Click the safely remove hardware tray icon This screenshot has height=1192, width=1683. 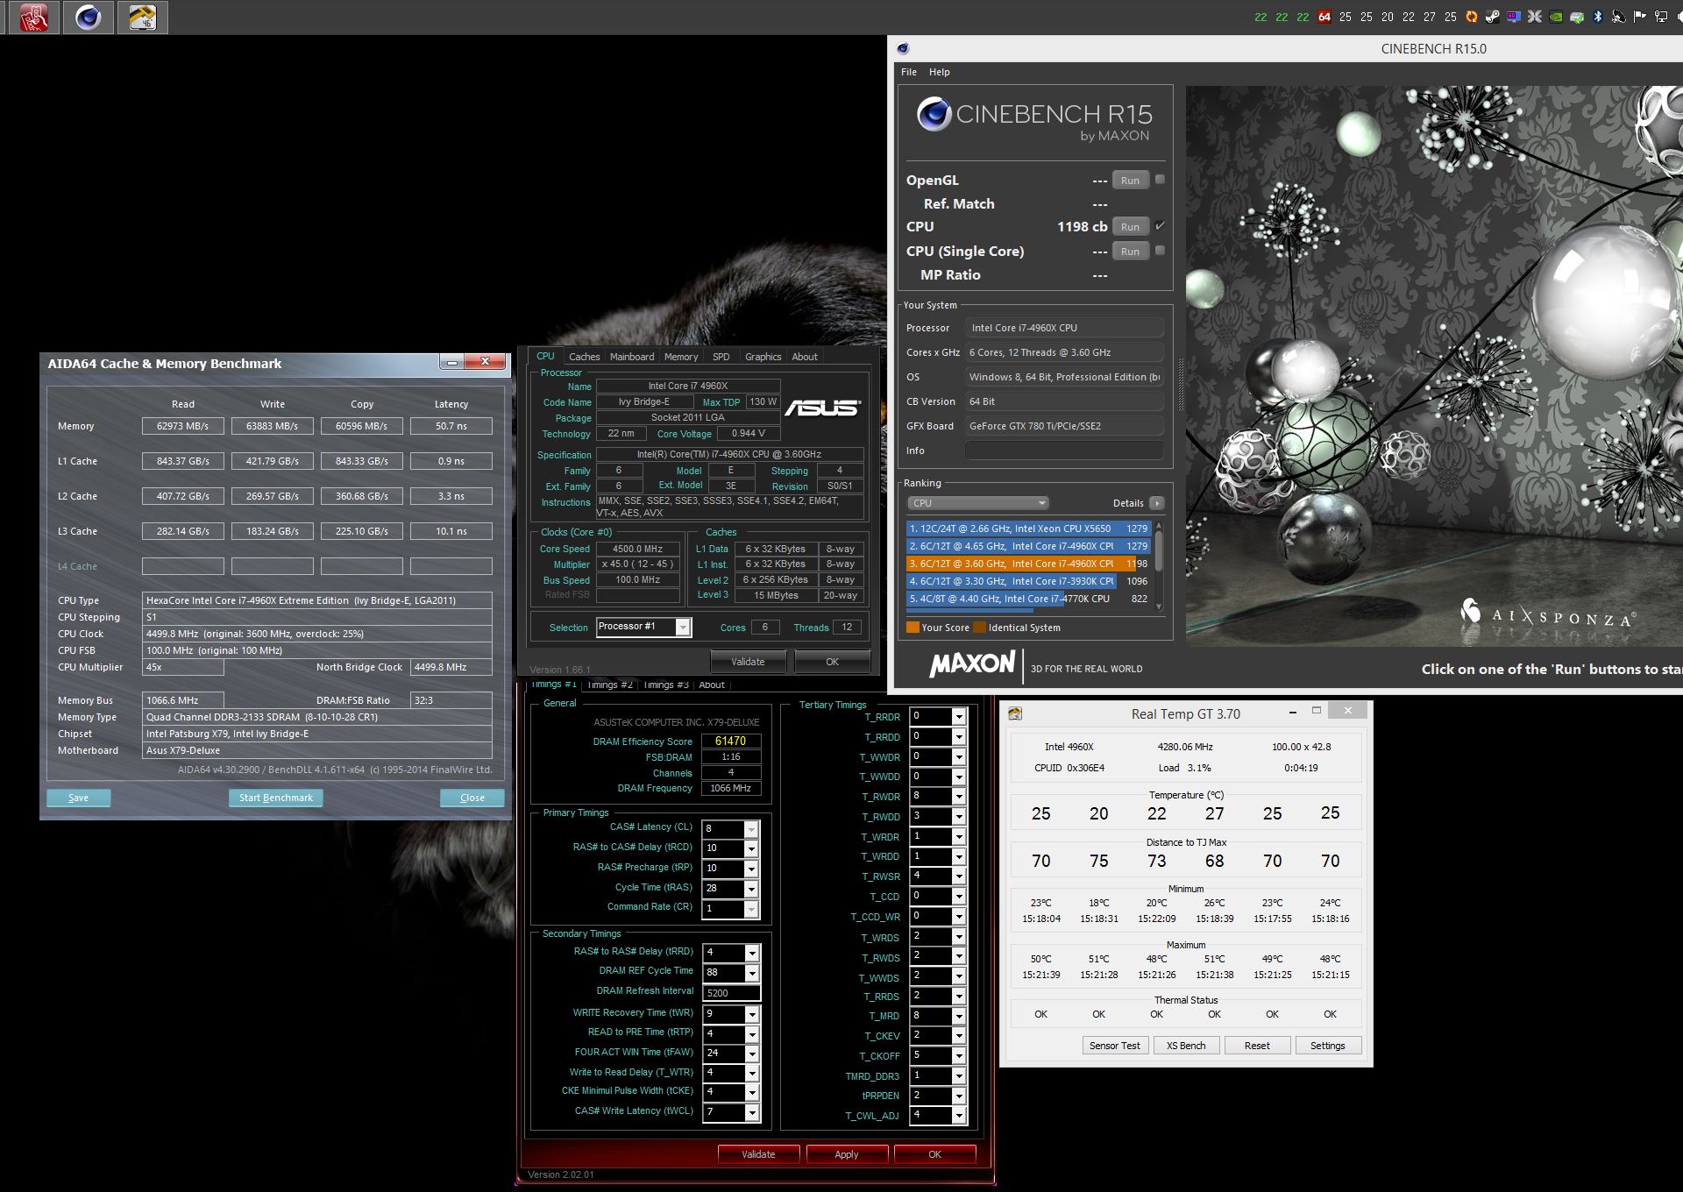pos(1577,17)
